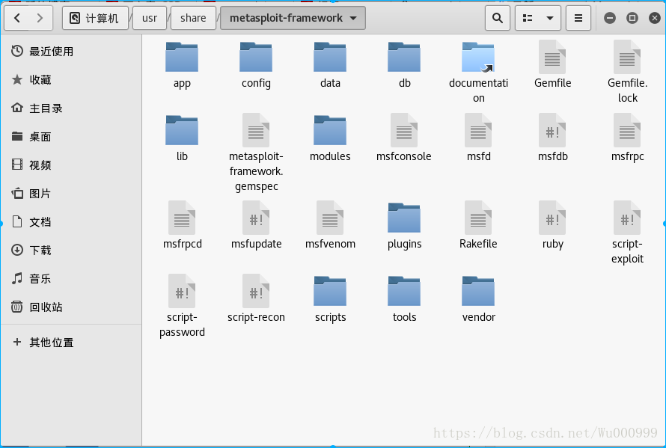The height and width of the screenshot is (448, 666).
Task: Navigate to usr in path bar
Action: pyautogui.click(x=150, y=18)
